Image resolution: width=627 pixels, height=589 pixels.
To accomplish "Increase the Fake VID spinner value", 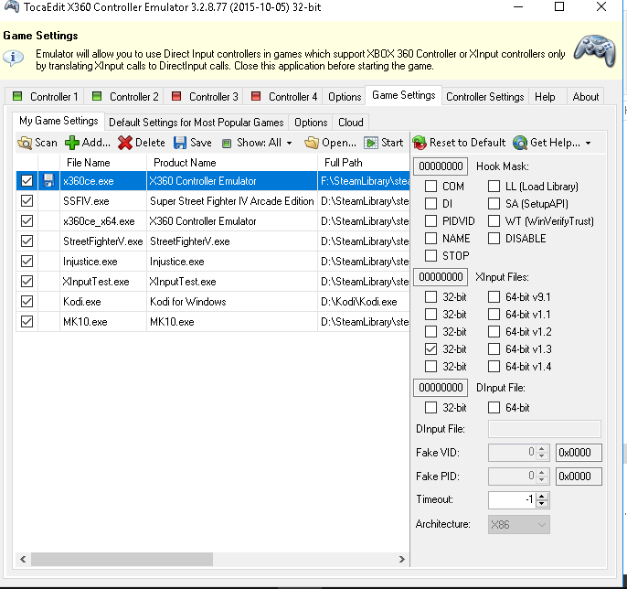I will [x=542, y=449].
